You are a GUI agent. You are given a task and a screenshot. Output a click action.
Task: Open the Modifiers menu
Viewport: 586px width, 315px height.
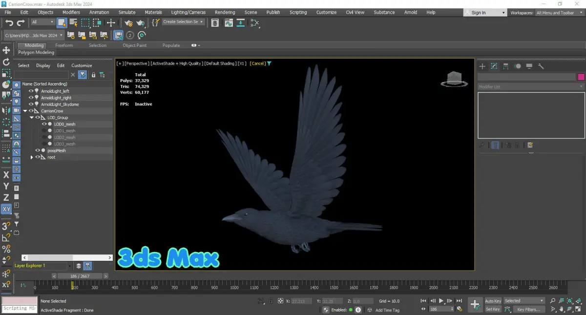click(71, 12)
